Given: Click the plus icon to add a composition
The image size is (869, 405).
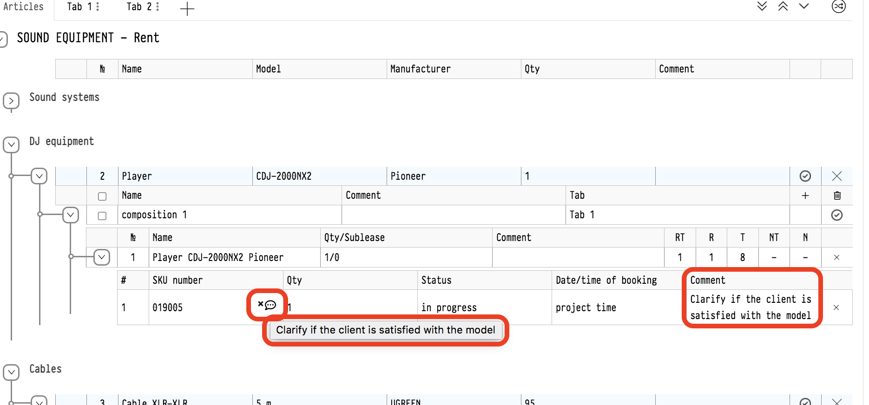Looking at the screenshot, I should click(805, 196).
